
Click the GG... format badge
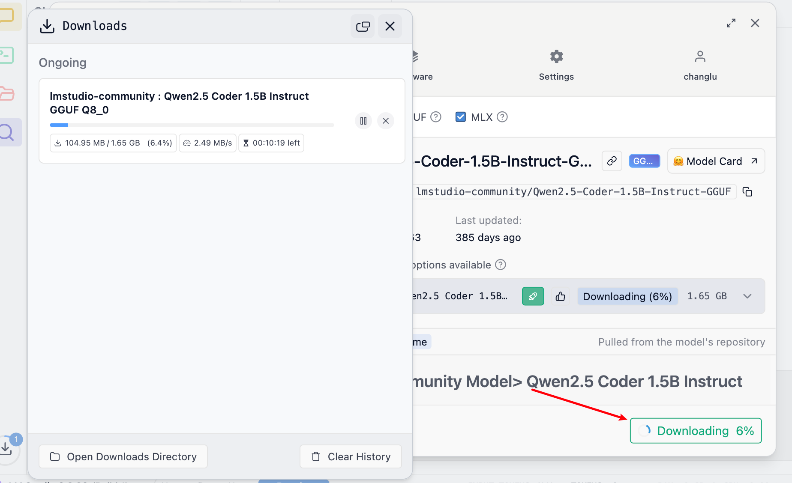click(644, 161)
